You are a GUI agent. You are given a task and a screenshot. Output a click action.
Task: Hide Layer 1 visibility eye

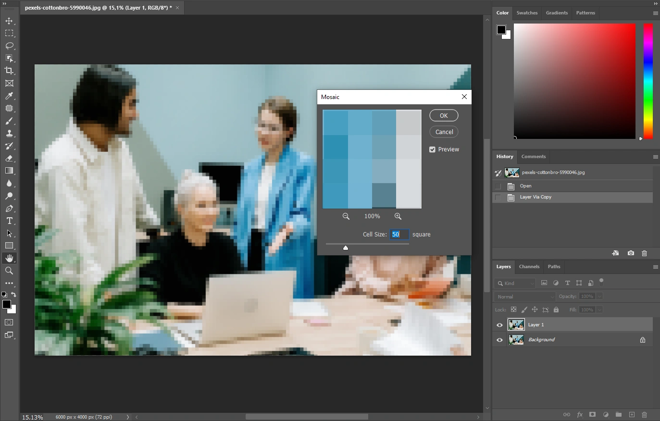499,325
